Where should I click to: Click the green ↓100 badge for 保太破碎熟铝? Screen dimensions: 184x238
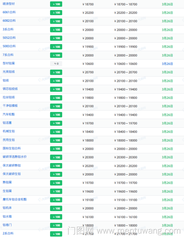(56, 166)
